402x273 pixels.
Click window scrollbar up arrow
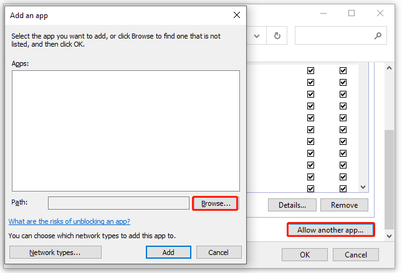tap(389, 68)
